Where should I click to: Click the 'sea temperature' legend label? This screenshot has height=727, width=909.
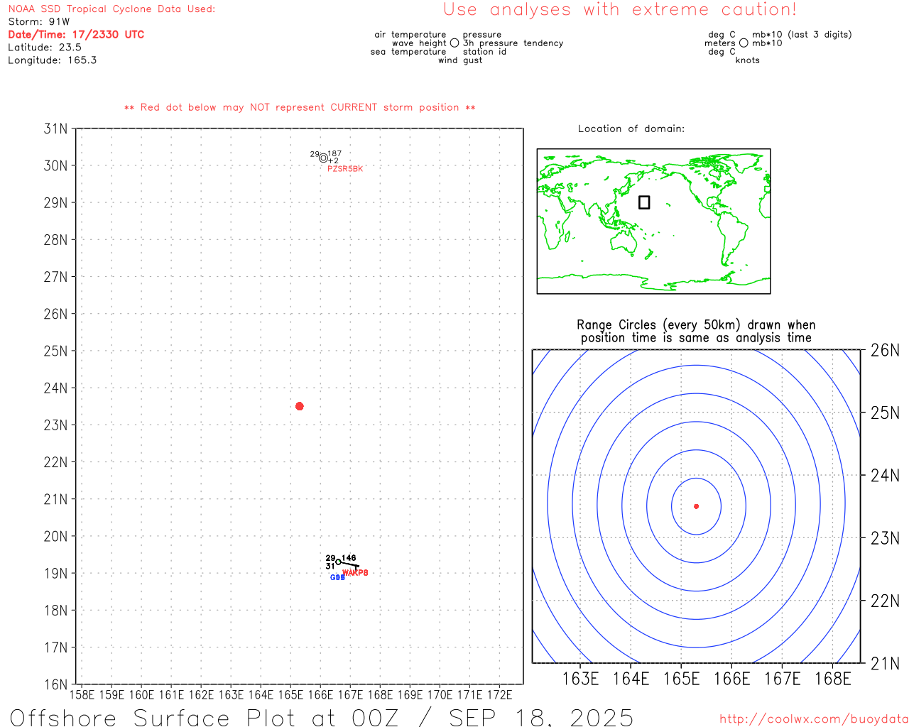[408, 52]
